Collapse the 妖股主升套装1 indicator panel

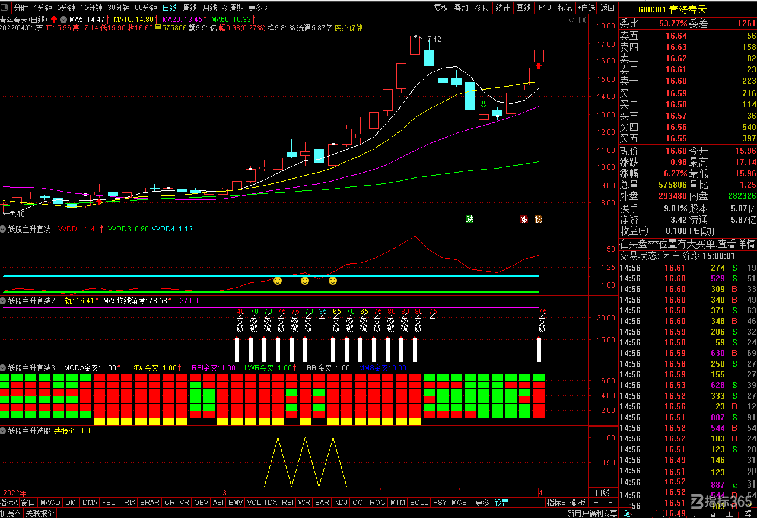click(x=4, y=228)
